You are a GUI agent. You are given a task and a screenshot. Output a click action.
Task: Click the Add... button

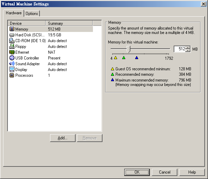pyautogui.click(x=63, y=138)
